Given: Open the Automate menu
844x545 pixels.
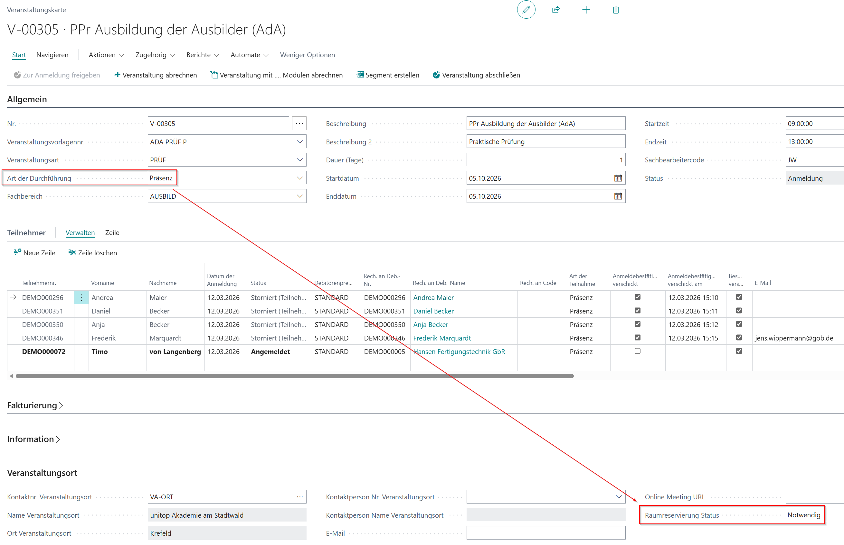Looking at the screenshot, I should point(250,55).
